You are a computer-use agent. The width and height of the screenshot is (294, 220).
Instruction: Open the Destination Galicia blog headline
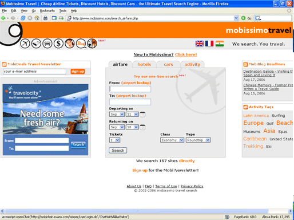click(x=268, y=73)
